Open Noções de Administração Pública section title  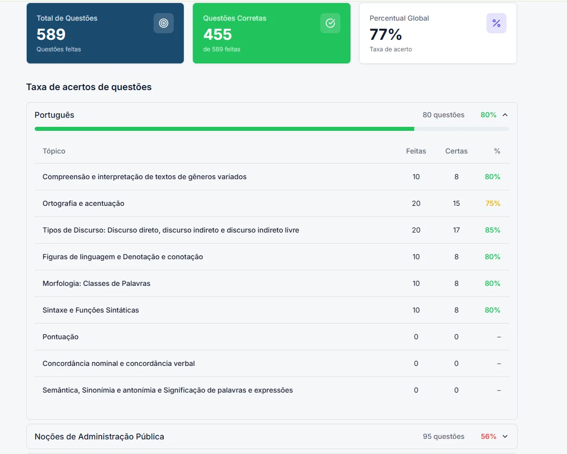tap(99, 436)
